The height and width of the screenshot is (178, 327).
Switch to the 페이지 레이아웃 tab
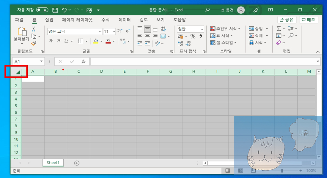(77, 20)
